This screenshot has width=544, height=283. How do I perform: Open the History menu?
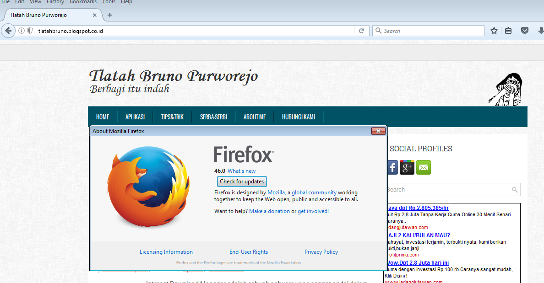55,2
